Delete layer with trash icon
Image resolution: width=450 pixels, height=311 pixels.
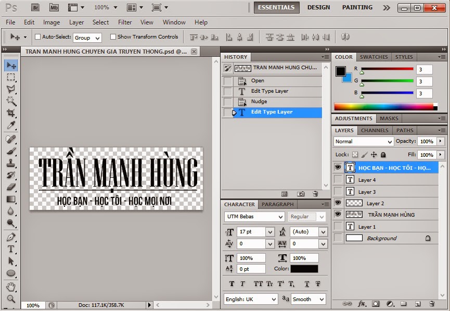(432, 304)
